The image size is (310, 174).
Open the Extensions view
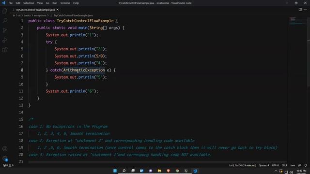click(5, 49)
